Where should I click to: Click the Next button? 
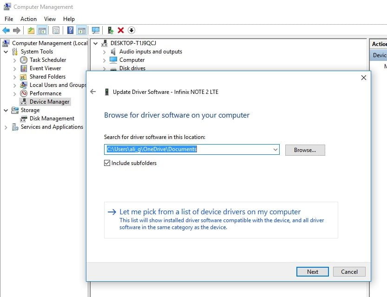[x=313, y=271]
